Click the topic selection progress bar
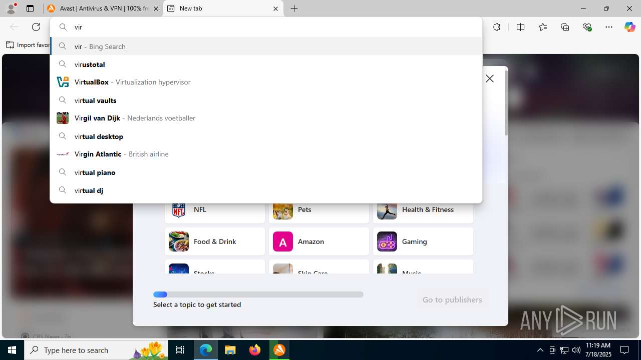The image size is (641, 360). coord(258,294)
